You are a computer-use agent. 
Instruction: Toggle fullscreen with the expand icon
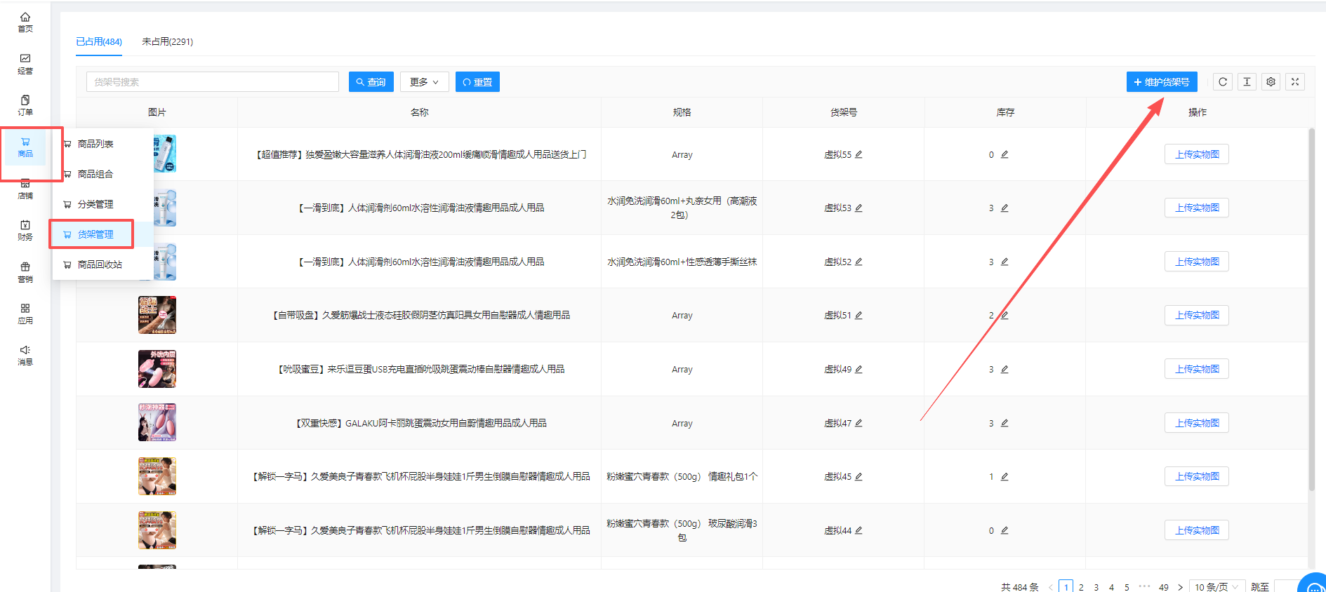pos(1295,82)
